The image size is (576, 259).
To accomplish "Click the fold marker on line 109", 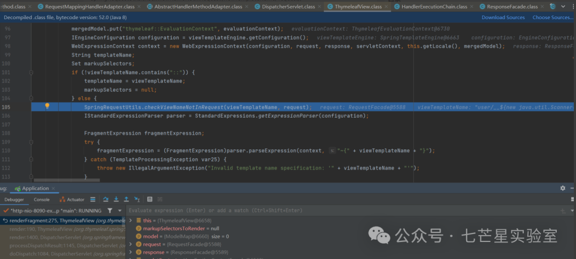I will coord(31,142).
